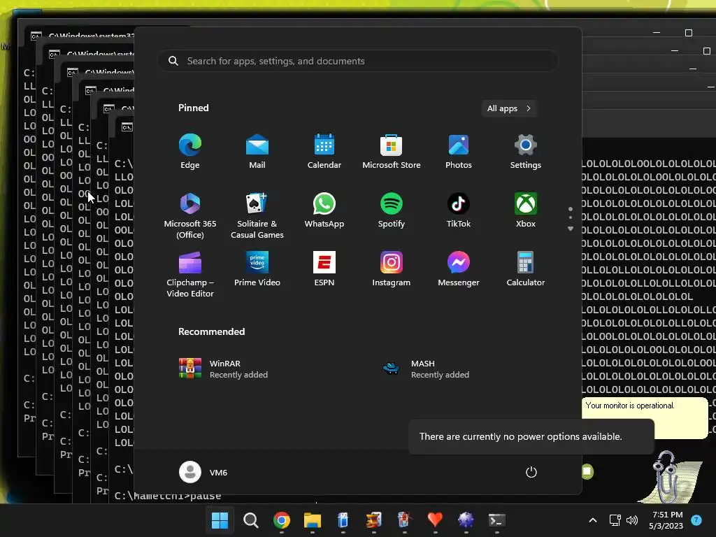Open volume control in system tray

[x=632, y=520]
